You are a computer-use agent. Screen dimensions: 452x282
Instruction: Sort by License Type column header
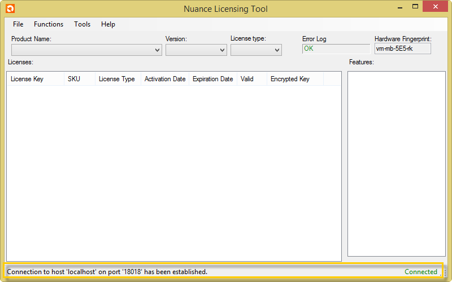118,79
